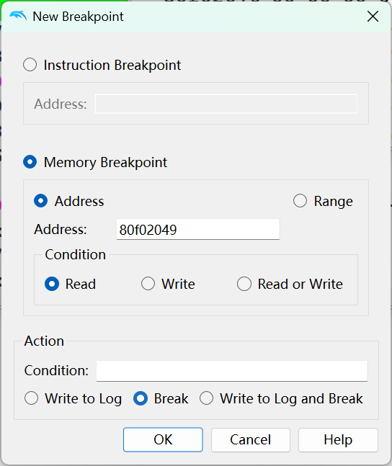Cancel the New Breakpoint dialog
The width and height of the screenshot is (392, 466).
pyautogui.click(x=251, y=440)
